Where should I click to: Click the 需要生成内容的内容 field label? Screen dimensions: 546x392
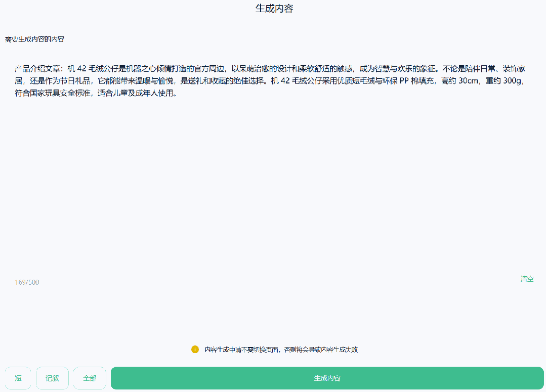click(x=35, y=38)
